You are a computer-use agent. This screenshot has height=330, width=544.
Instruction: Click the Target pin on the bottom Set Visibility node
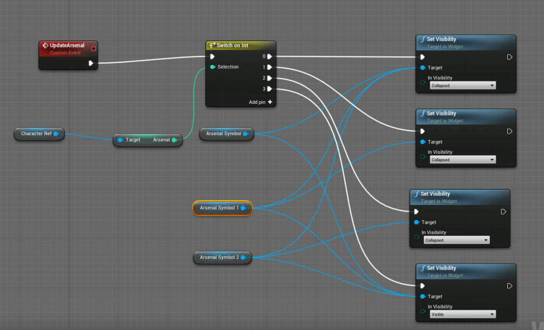(x=423, y=297)
